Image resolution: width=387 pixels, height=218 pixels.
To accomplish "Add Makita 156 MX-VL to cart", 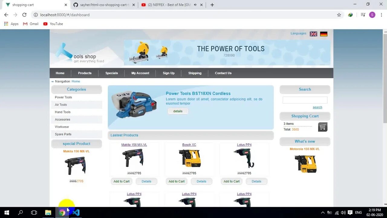I will tap(122, 181).
